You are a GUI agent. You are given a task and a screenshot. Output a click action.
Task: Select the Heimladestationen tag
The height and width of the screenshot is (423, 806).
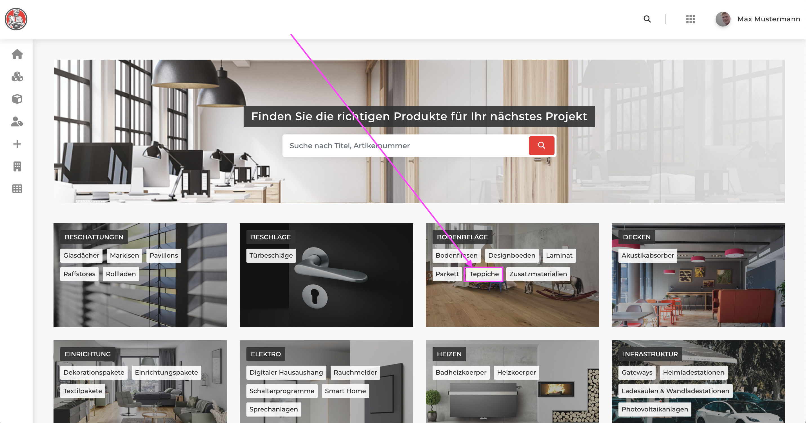(693, 372)
